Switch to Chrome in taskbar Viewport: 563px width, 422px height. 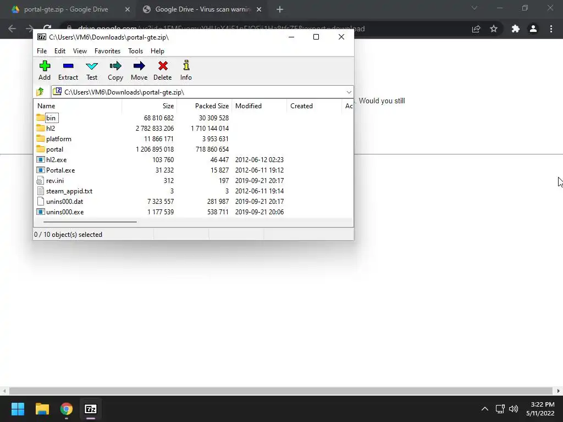coord(67,409)
